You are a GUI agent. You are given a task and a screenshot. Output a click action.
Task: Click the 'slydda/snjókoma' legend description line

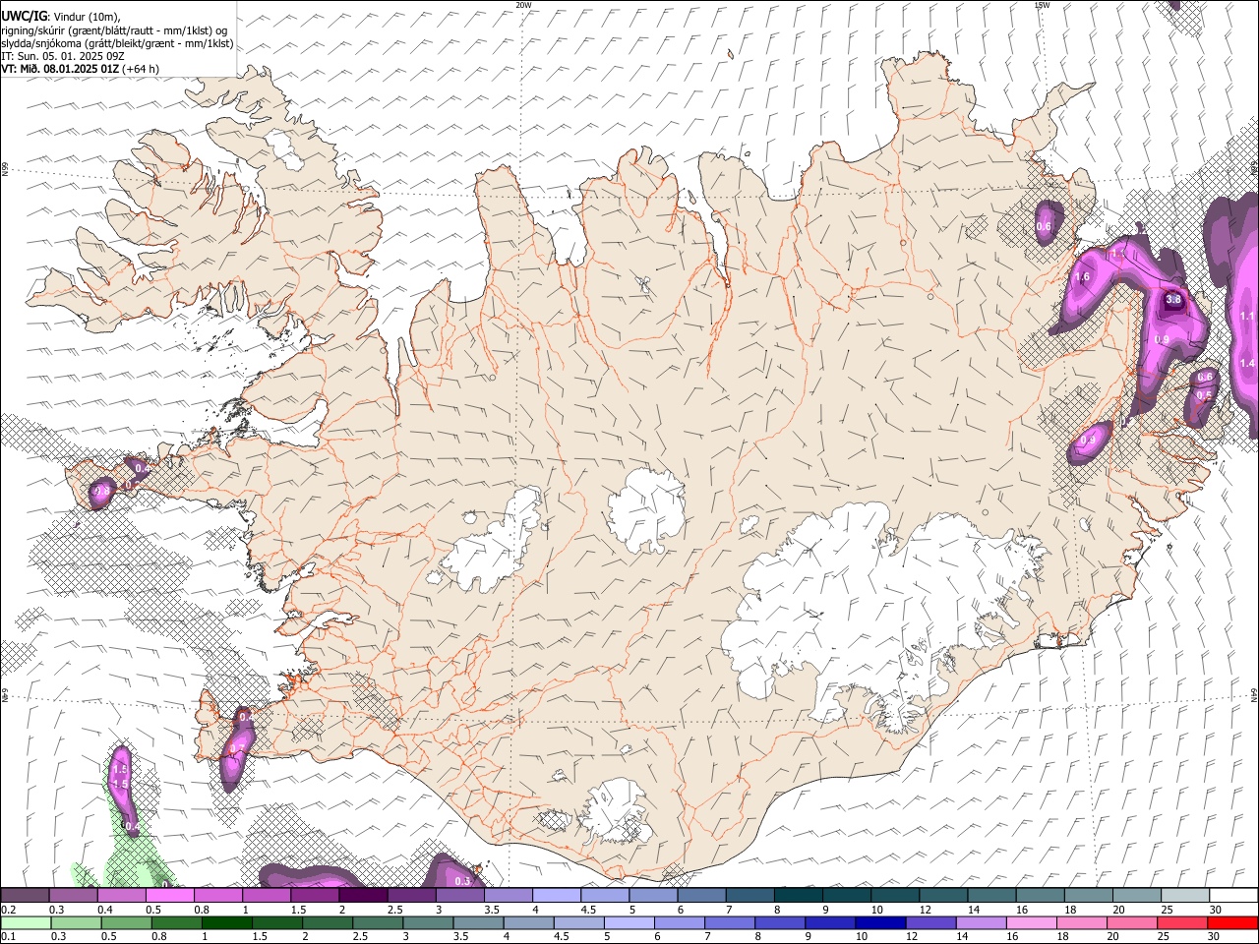point(117,43)
